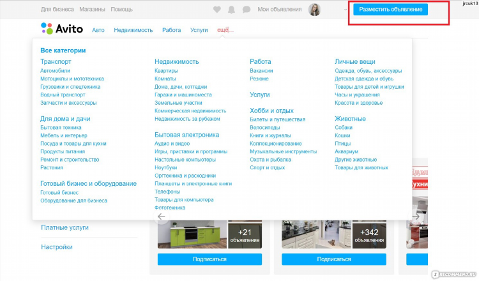Open green kitchen thumbnail image

[x=192, y=234]
